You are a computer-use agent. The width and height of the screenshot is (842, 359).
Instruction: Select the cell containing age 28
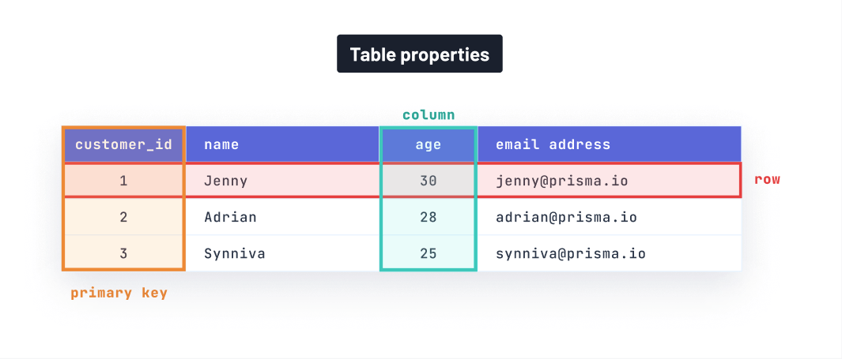point(428,217)
